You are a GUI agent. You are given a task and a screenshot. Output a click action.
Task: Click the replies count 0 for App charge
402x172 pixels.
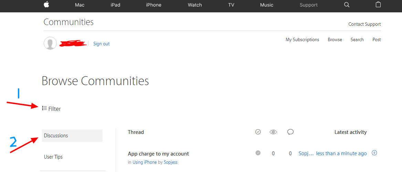[290, 153]
